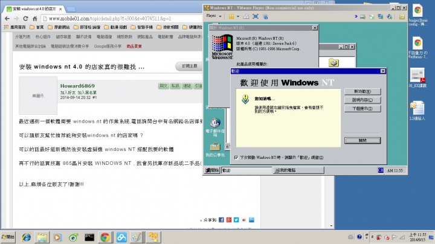
Task: Click the Howard6869 username link
Action: (77, 86)
